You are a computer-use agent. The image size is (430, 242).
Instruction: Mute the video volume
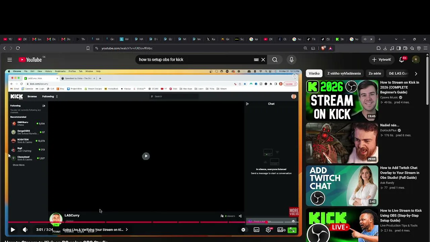tap(25, 230)
